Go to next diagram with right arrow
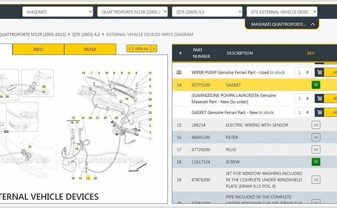The width and height of the screenshot is (337, 208). tap(154, 49)
